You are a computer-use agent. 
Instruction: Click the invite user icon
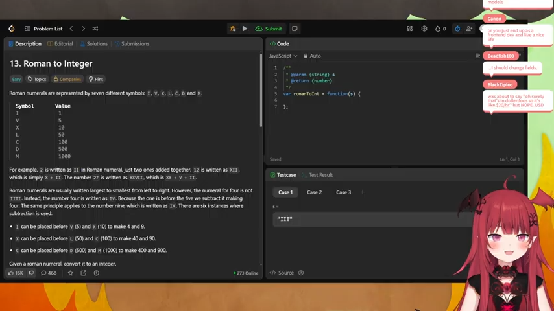point(469,29)
